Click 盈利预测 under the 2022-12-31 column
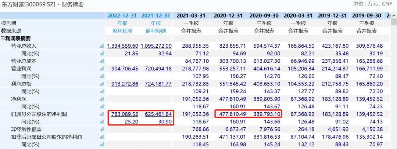This screenshot has height=149, width=397. [122, 31]
